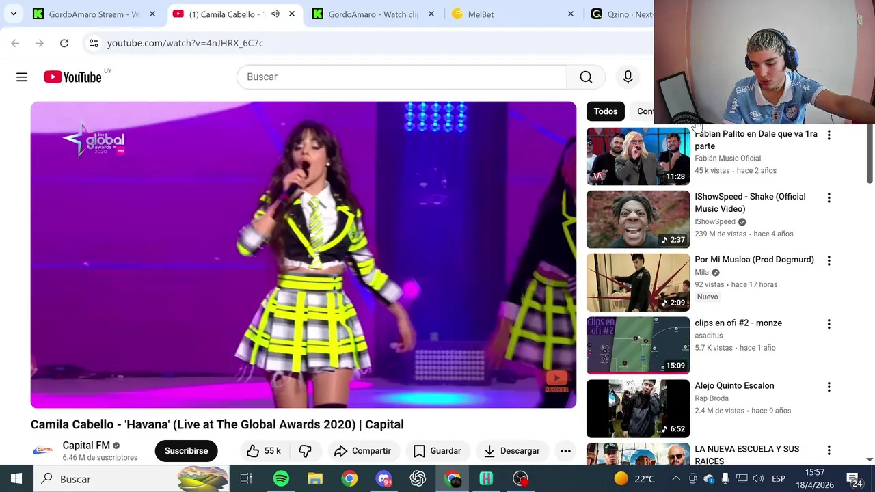Click the Windows taskbar Buscar box
Image resolution: width=875 pixels, height=492 pixels.
(x=131, y=479)
